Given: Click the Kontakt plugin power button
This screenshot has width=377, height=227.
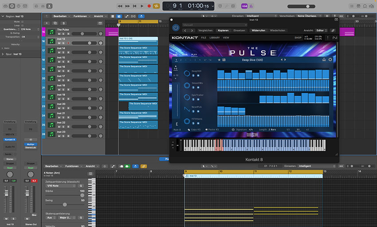Looking at the screenshot, I should [176, 27].
